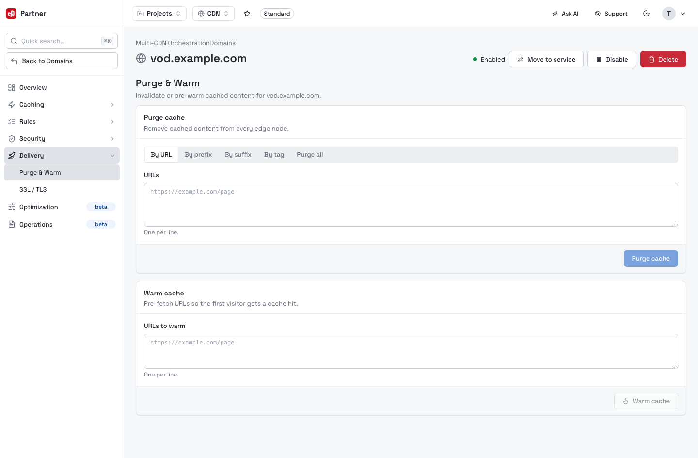
Task: Click the CDN globe icon in header
Action: [201, 14]
